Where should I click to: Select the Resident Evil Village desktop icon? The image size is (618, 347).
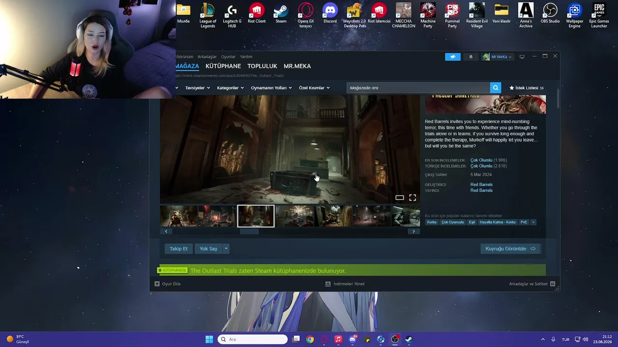477,15
